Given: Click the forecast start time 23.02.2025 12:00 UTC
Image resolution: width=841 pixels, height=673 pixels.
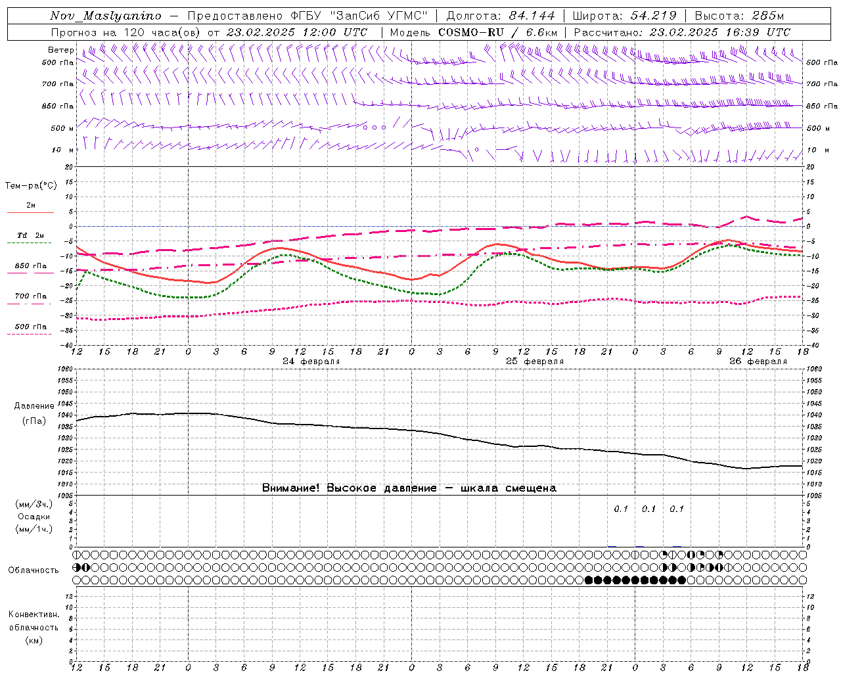Looking at the screenshot, I should point(297,32).
